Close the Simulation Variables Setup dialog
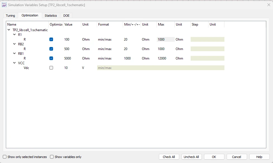The height and width of the screenshot is (163, 273). pos(269,5)
